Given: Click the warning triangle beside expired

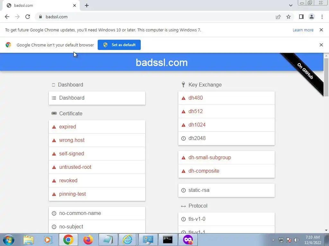Looking at the screenshot, I should (x=54, y=127).
